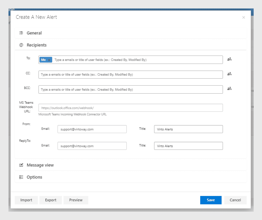Edit the From email address field
The image size is (262, 220).
click(92, 129)
